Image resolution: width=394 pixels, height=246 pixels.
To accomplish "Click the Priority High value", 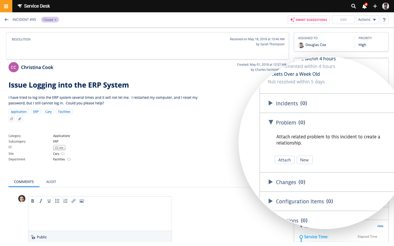I will pos(362,45).
